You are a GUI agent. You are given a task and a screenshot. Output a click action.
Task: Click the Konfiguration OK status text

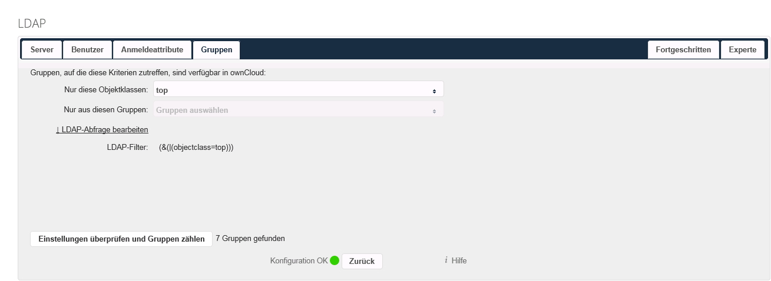coord(299,260)
